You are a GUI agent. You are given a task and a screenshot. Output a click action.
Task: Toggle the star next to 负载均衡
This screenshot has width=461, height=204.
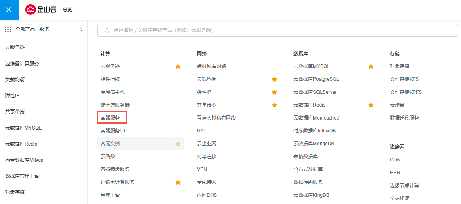click(x=275, y=79)
